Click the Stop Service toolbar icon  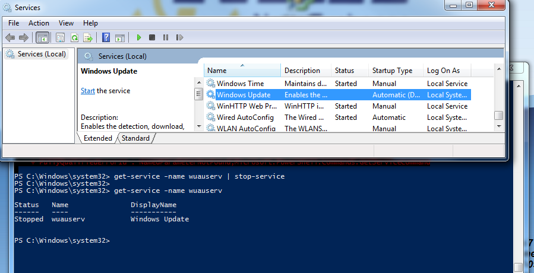(152, 37)
